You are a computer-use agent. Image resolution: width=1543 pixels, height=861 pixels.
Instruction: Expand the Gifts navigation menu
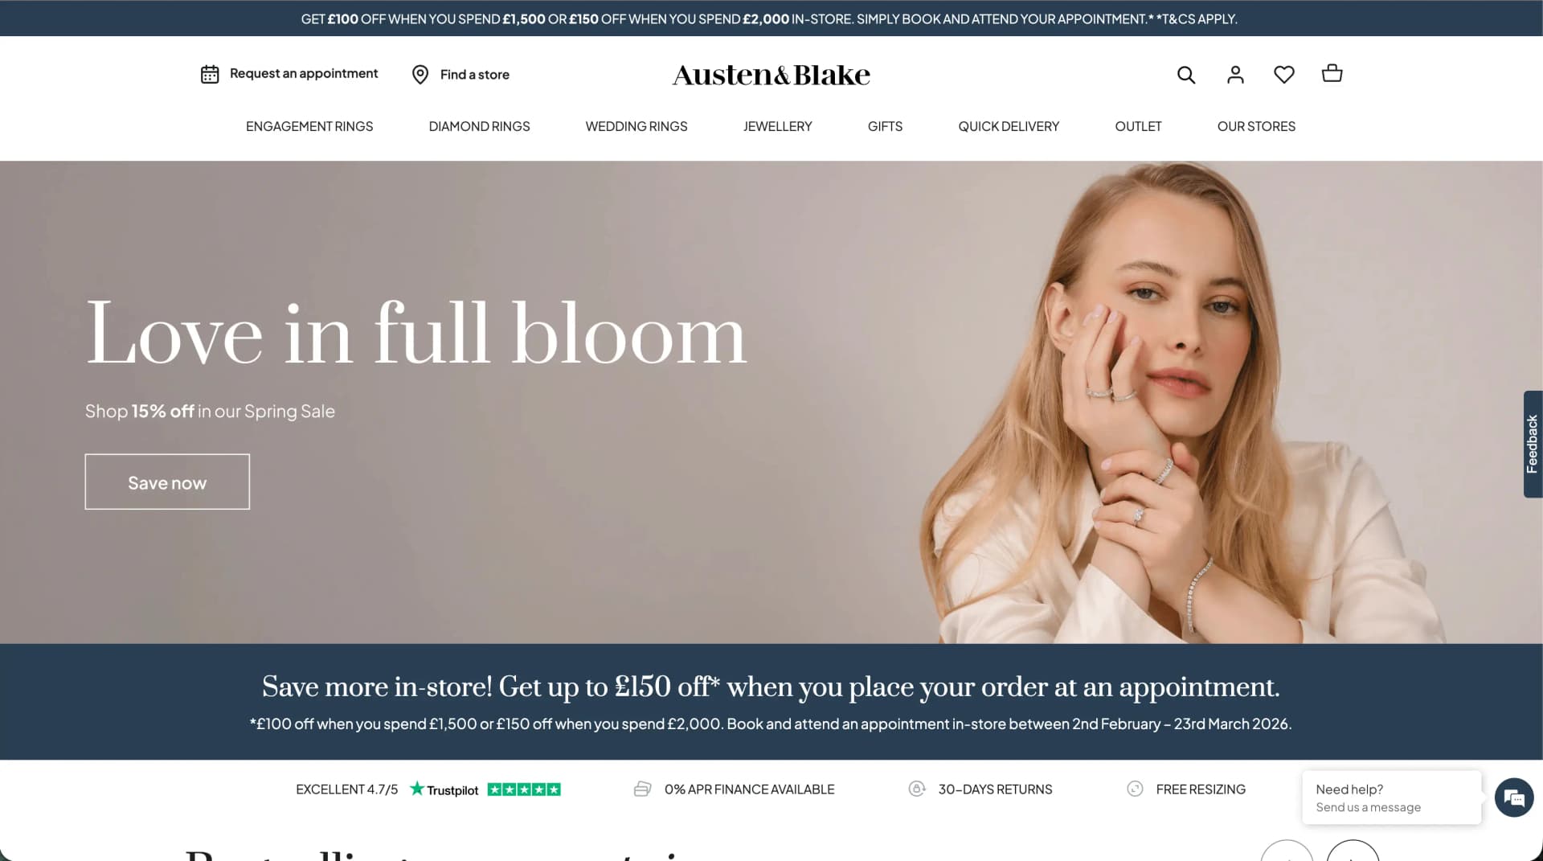point(885,126)
